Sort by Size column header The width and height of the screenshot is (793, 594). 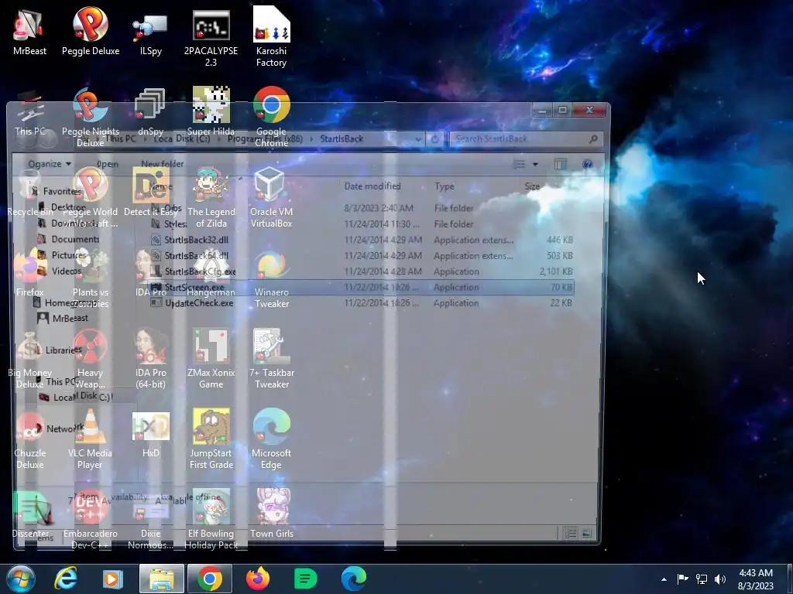pos(532,186)
